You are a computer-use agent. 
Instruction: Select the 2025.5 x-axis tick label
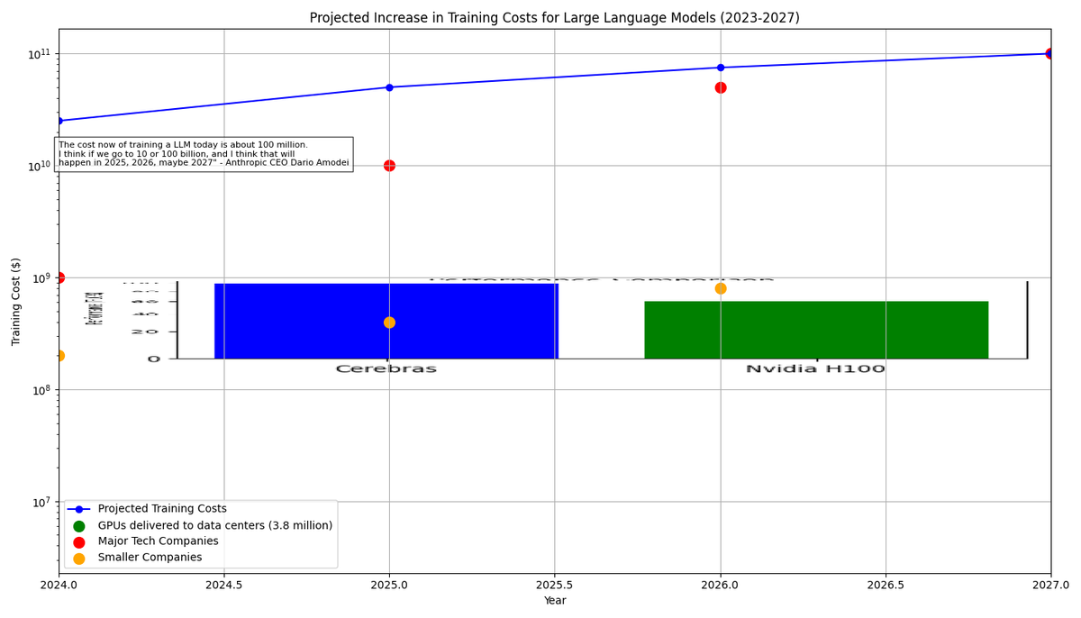tap(555, 585)
